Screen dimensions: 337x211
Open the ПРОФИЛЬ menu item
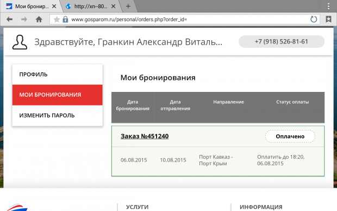pos(58,75)
